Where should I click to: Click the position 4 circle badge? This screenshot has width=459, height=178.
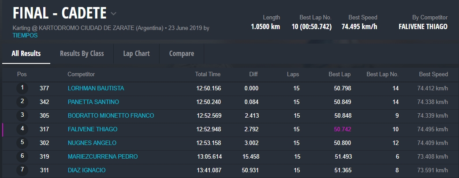tap(22, 129)
